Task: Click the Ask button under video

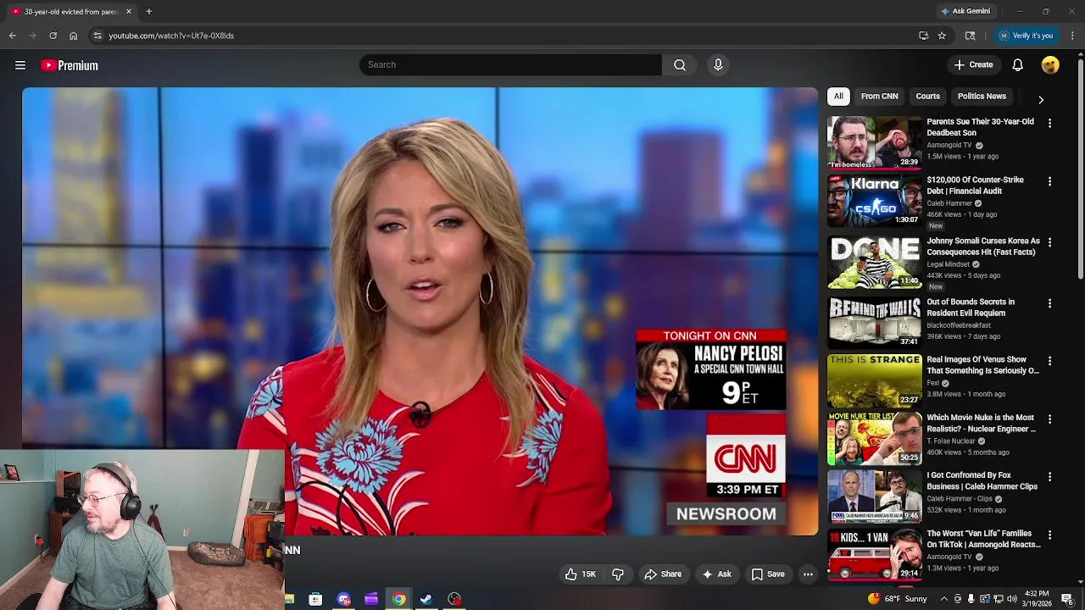Action: [716, 574]
